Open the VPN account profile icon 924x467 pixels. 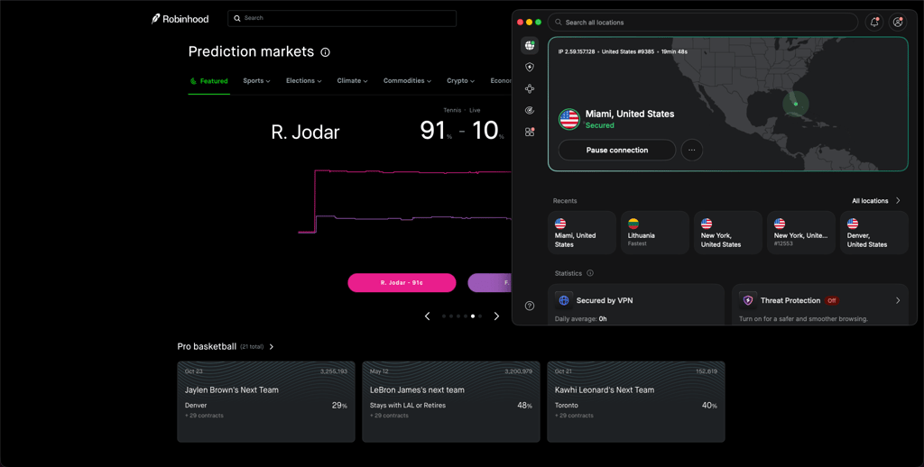click(x=898, y=23)
